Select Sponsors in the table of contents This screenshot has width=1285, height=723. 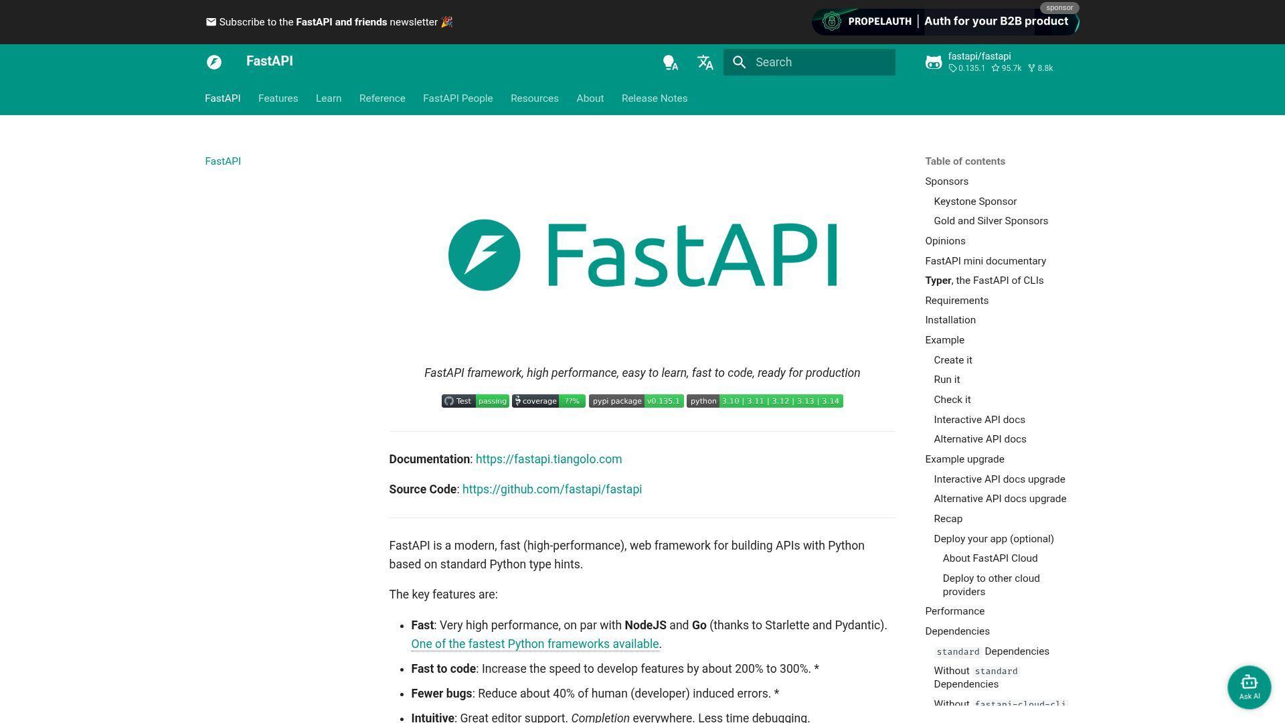click(946, 181)
